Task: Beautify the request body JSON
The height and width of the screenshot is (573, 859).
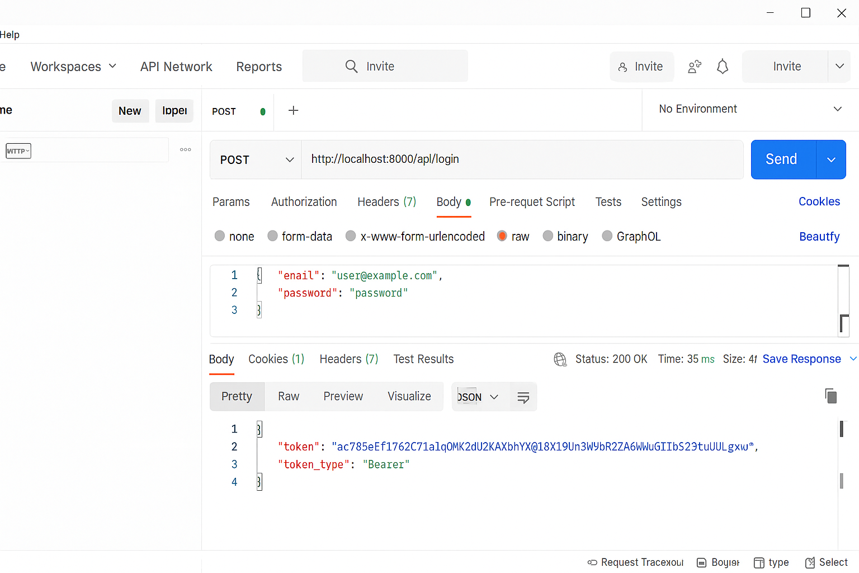Action: coord(819,236)
